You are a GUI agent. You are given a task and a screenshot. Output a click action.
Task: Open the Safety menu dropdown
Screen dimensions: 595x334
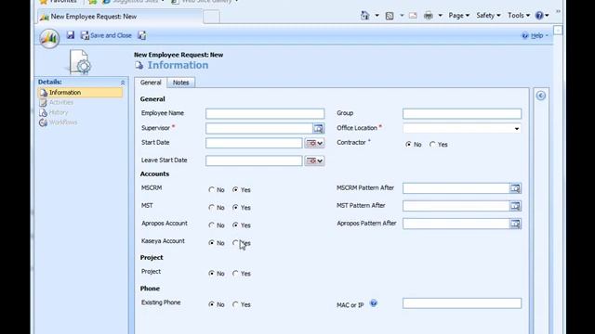(488, 16)
